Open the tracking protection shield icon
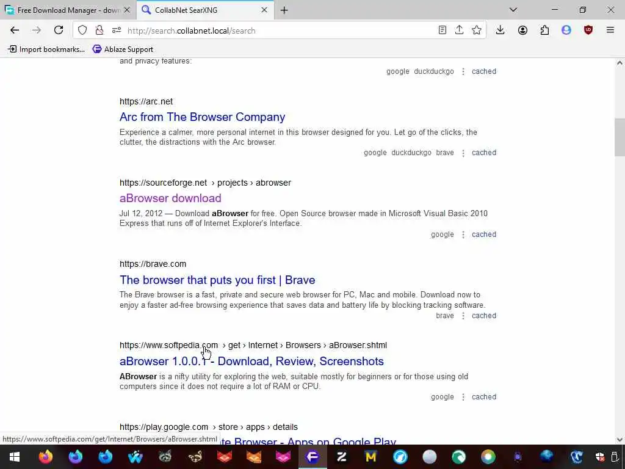 [x=82, y=31]
